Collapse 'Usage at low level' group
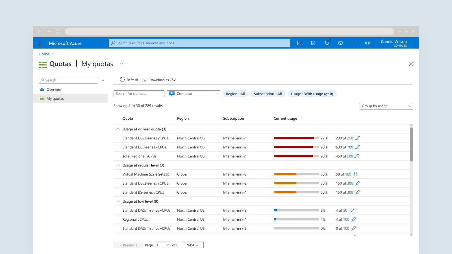Viewport: 452px width, 254px height. coord(118,201)
